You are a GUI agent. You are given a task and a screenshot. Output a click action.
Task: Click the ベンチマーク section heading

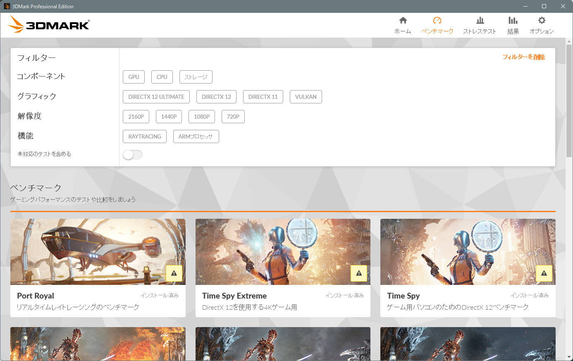click(x=36, y=188)
